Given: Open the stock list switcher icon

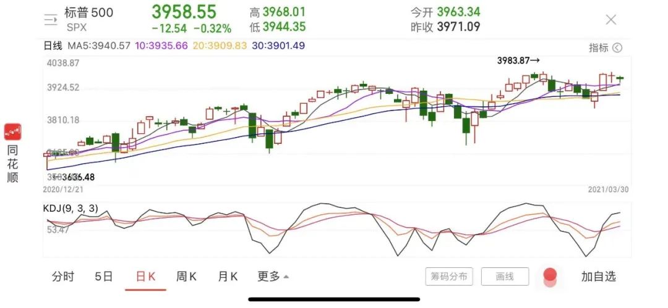Looking at the screenshot, I should click(x=50, y=19).
